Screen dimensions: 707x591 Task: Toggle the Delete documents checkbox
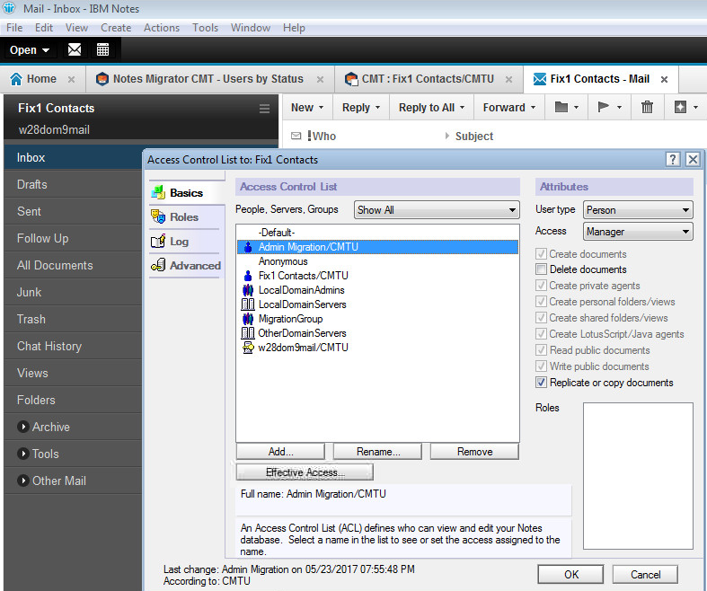(542, 269)
